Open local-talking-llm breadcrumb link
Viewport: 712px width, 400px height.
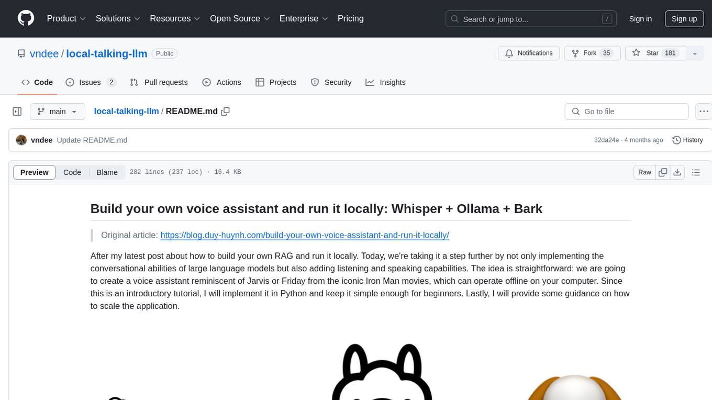[126, 111]
